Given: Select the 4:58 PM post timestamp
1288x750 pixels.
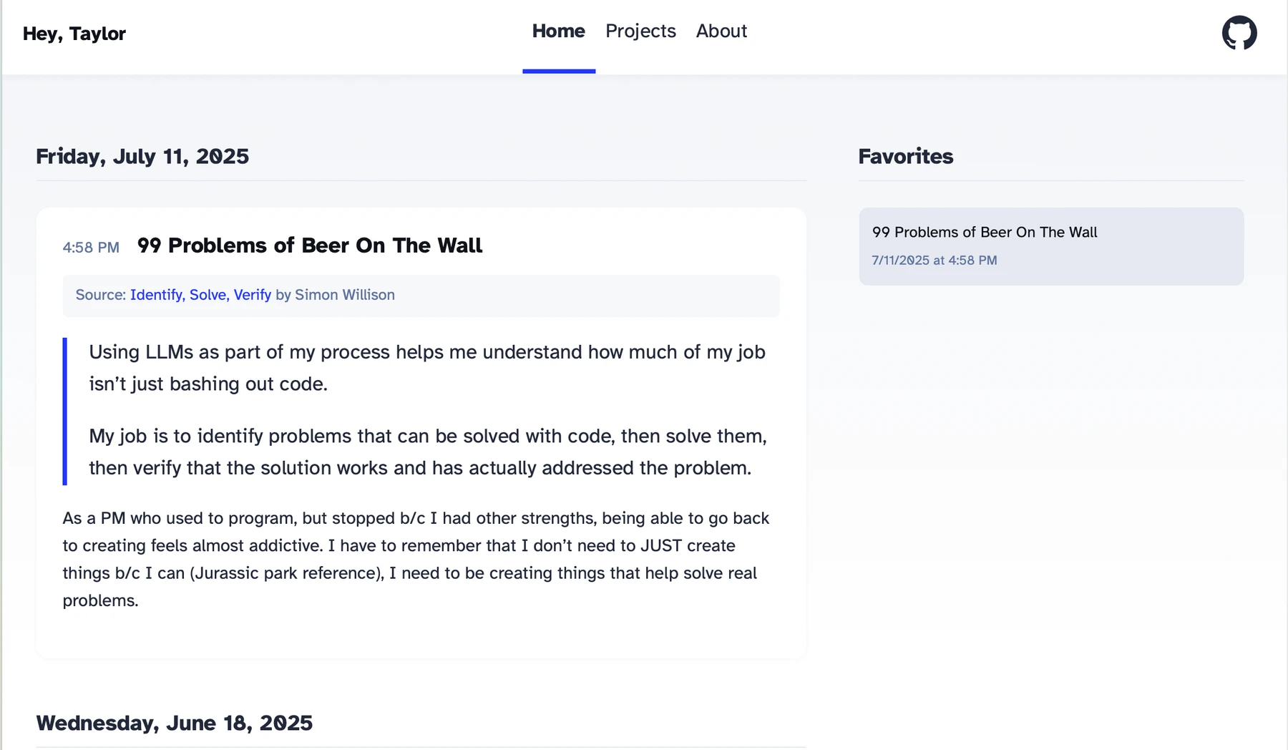Looking at the screenshot, I should point(91,248).
